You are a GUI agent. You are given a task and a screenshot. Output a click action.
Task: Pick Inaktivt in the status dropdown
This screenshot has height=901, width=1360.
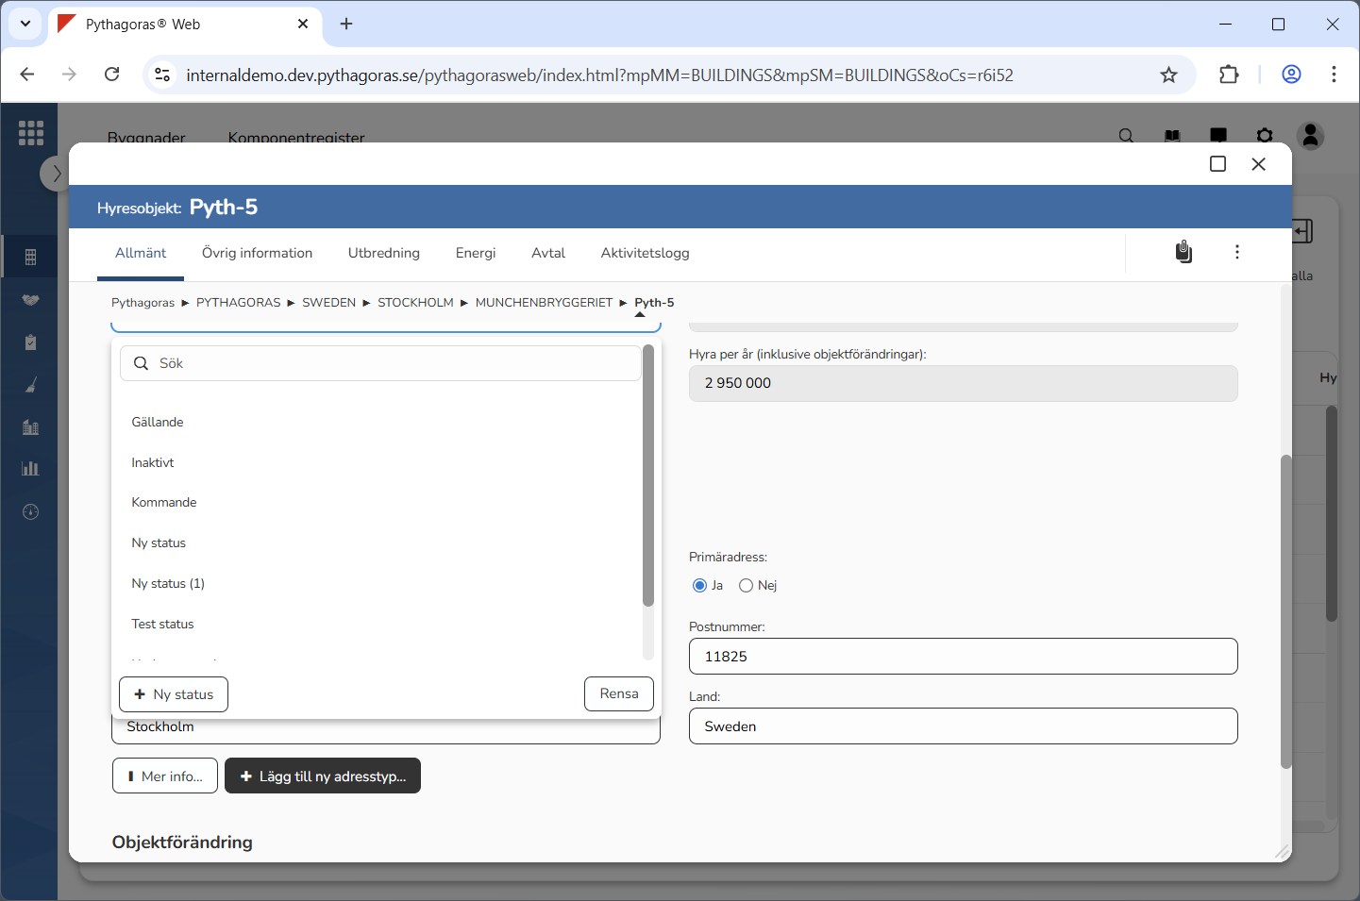pos(153,463)
